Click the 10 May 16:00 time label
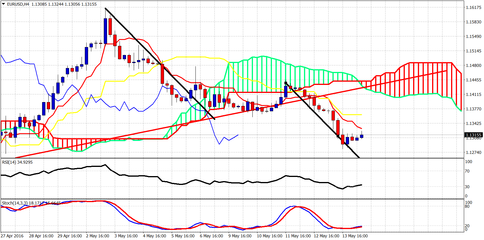484x240 pixels. [270, 236]
